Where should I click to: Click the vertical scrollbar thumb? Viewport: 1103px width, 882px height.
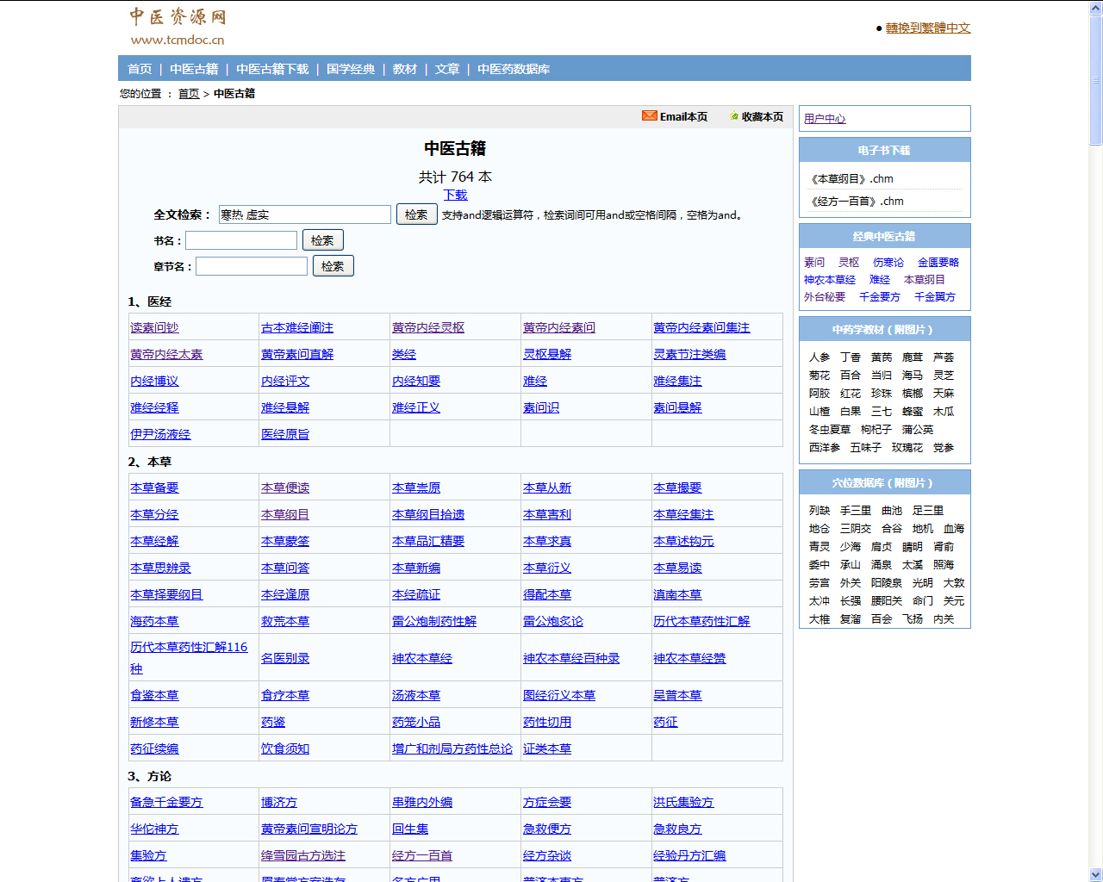(x=1096, y=80)
